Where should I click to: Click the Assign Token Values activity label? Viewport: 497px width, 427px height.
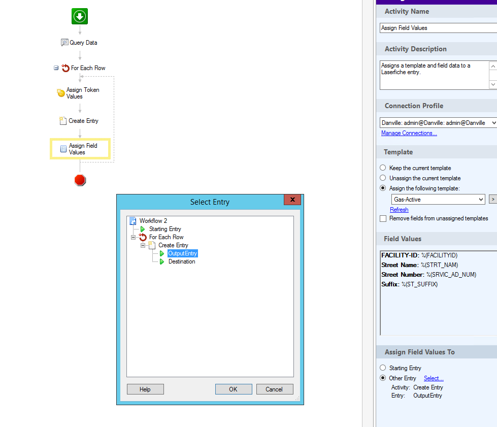(83, 93)
